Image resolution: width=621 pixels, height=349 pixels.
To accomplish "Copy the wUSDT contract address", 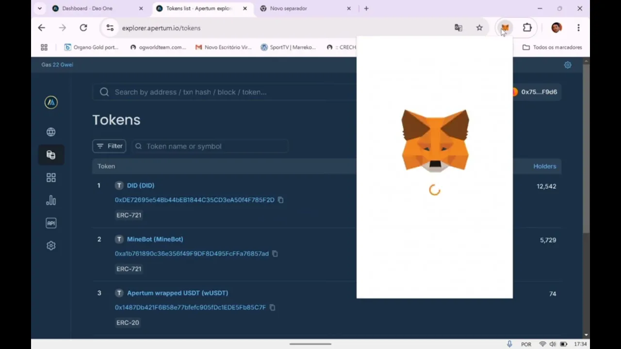I will [272, 307].
